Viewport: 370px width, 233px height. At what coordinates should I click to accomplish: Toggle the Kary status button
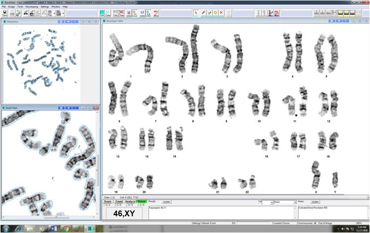point(142,201)
